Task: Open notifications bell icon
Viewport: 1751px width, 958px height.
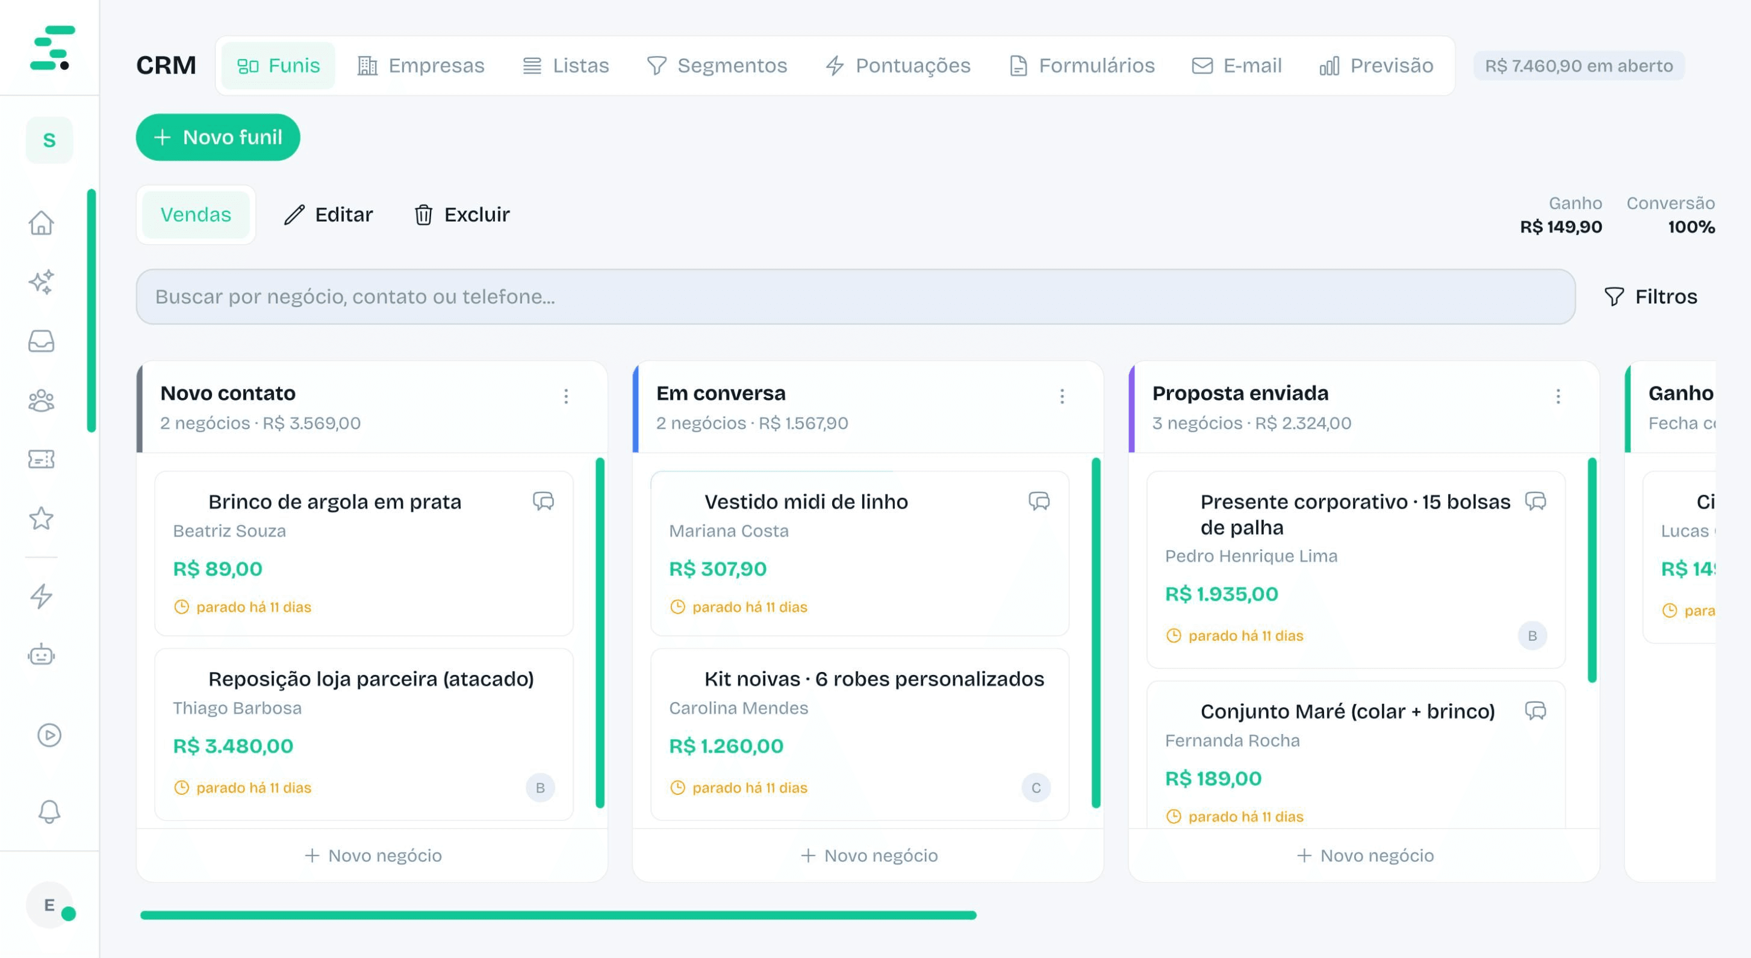Action: pos(49,811)
